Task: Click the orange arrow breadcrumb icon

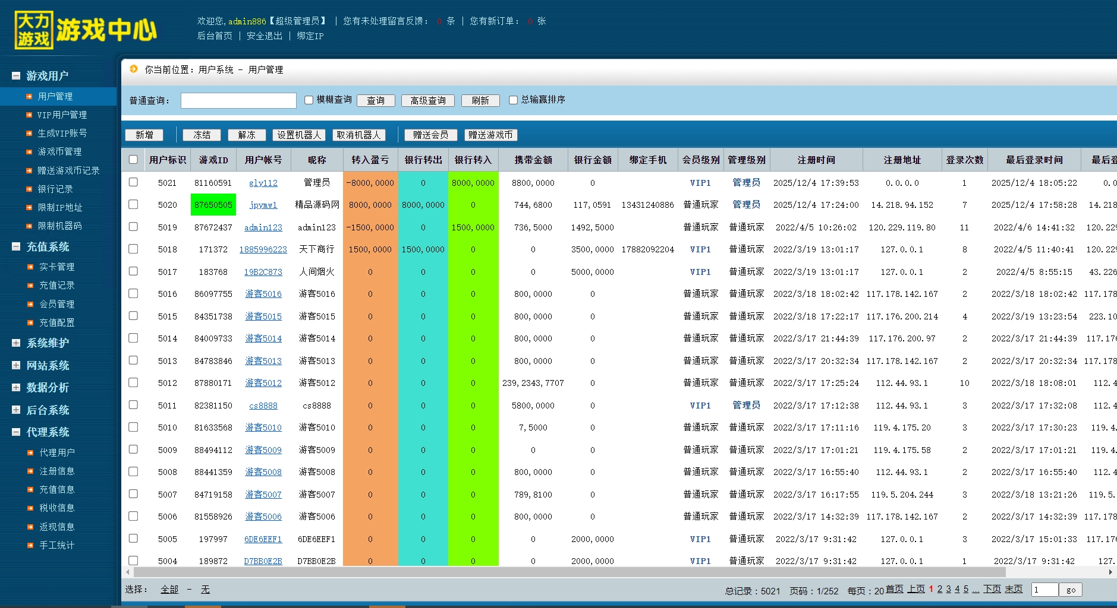Action: click(x=134, y=69)
